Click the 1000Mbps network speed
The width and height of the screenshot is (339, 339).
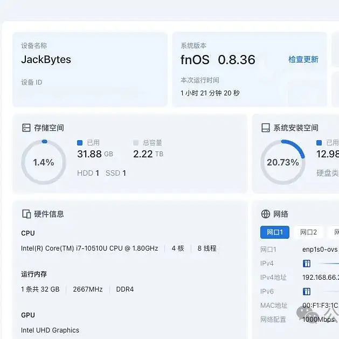click(319, 319)
